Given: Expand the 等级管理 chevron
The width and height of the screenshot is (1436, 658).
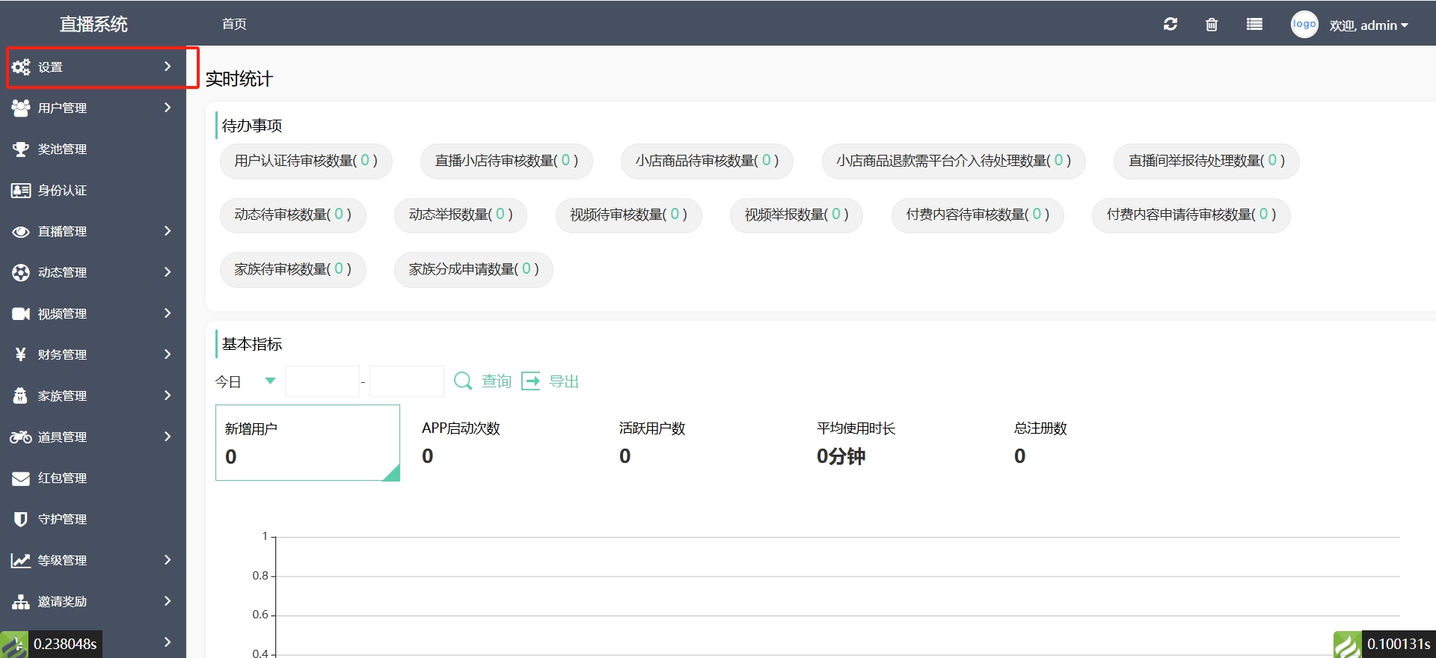Looking at the screenshot, I should 168,560.
